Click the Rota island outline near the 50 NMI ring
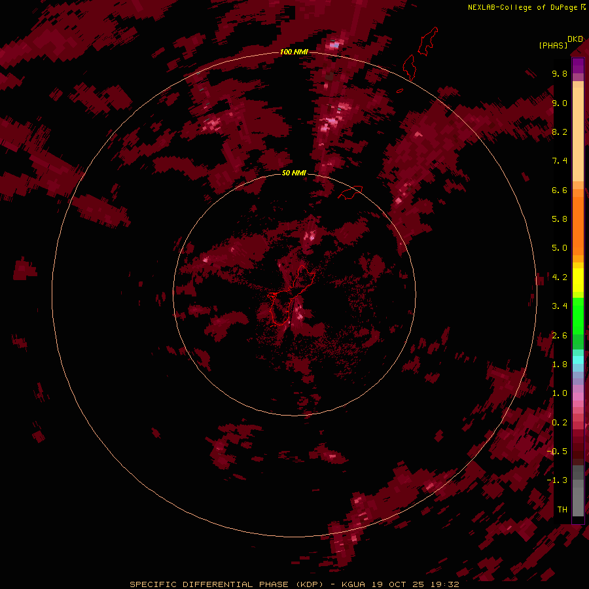This screenshot has width=589, height=589. click(350, 192)
